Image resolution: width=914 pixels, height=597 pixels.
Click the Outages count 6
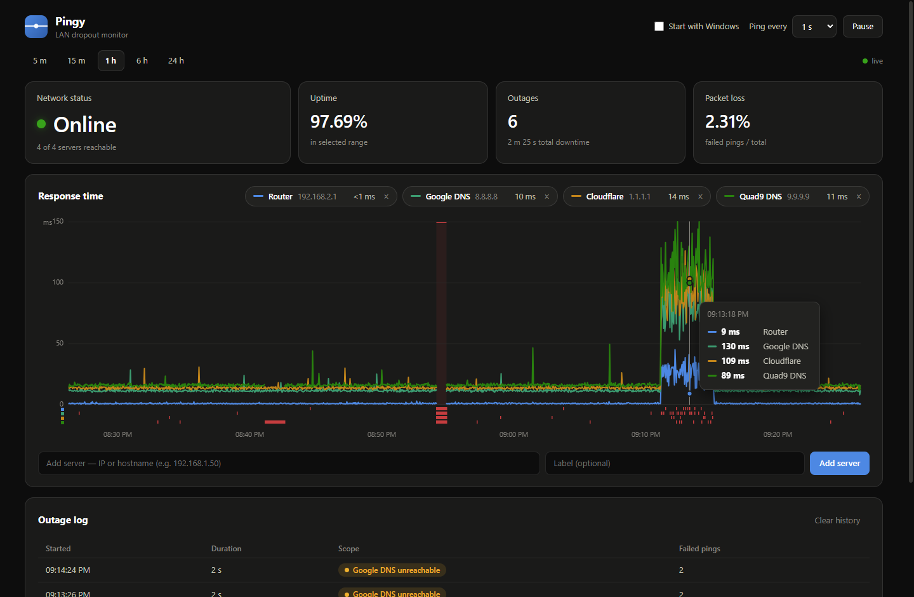[x=513, y=121]
